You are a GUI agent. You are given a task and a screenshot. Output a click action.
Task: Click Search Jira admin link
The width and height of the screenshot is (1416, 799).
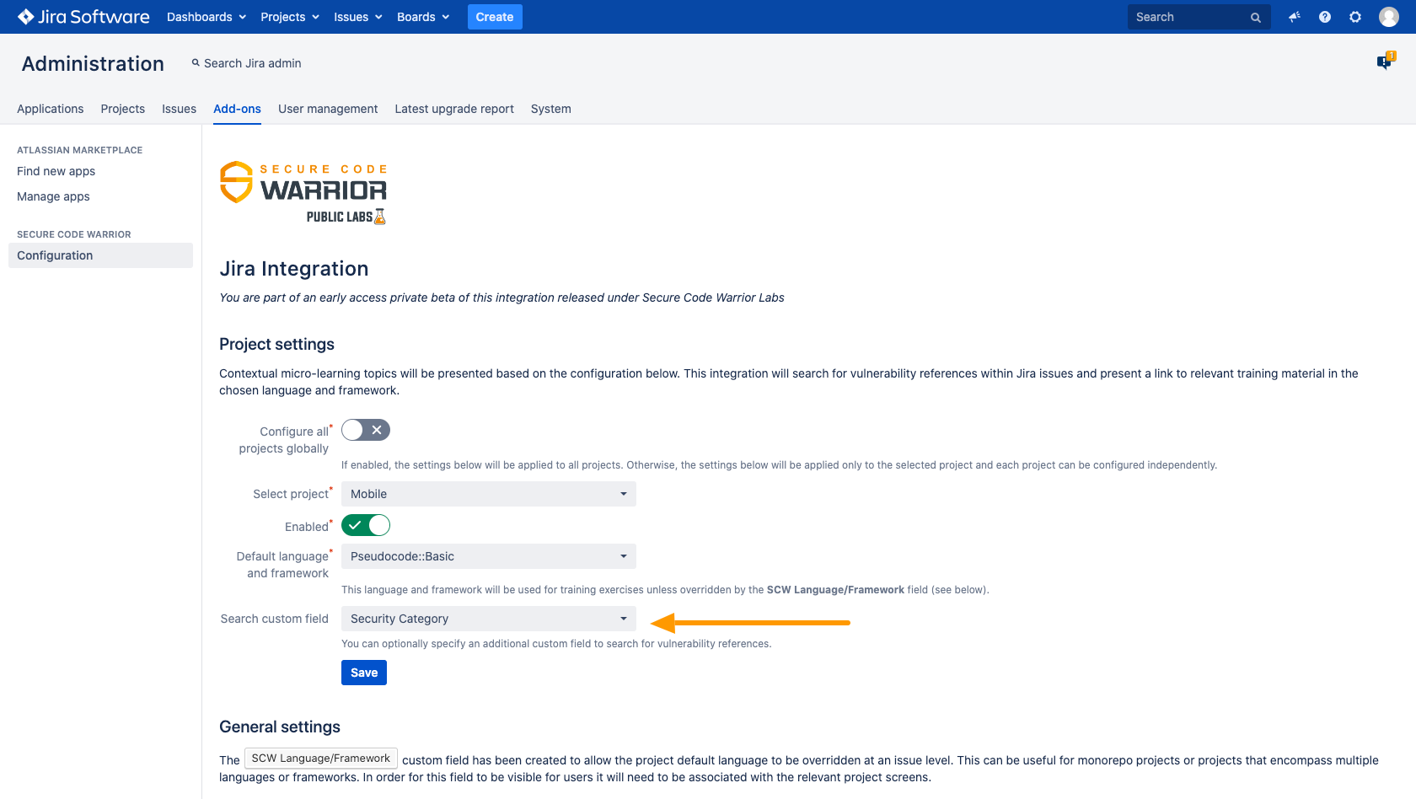click(x=253, y=63)
